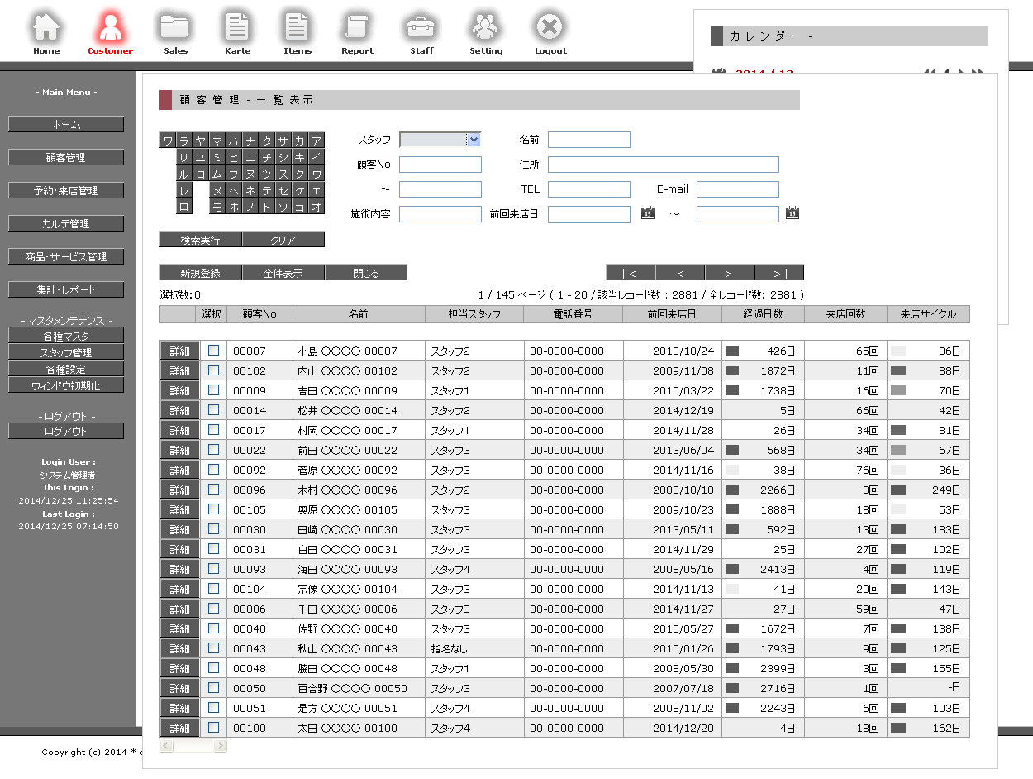Click the 名前 input field

click(x=589, y=140)
